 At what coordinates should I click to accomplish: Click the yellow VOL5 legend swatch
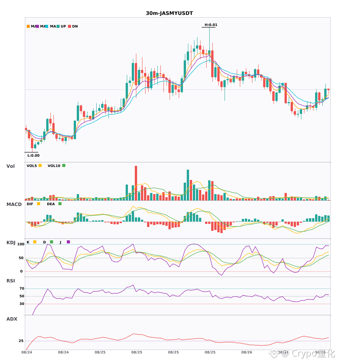click(x=40, y=165)
